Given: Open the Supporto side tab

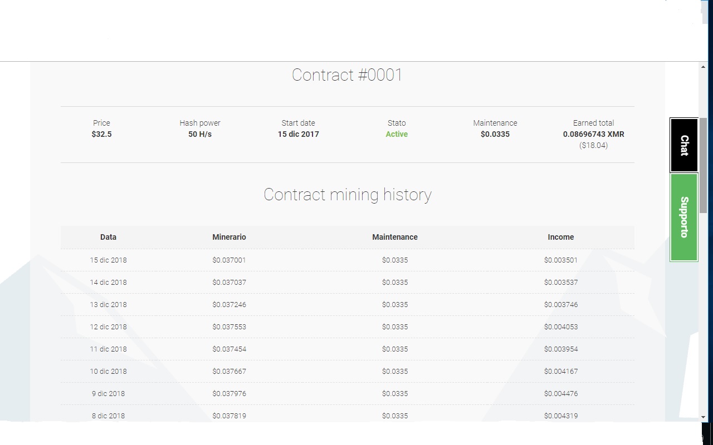Looking at the screenshot, I should tap(684, 217).
